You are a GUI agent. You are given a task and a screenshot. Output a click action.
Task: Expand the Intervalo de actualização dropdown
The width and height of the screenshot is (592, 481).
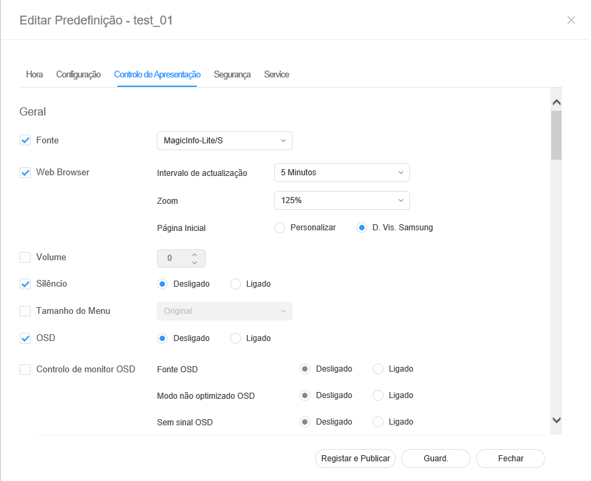341,173
